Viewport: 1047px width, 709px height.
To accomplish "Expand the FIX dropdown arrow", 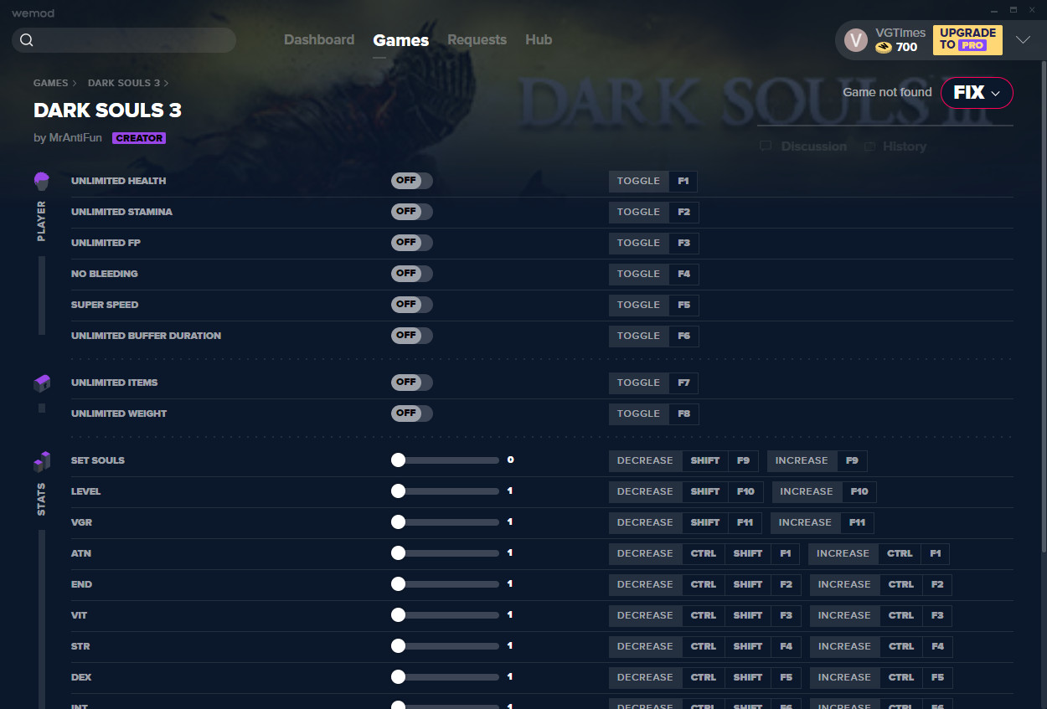I will (996, 93).
